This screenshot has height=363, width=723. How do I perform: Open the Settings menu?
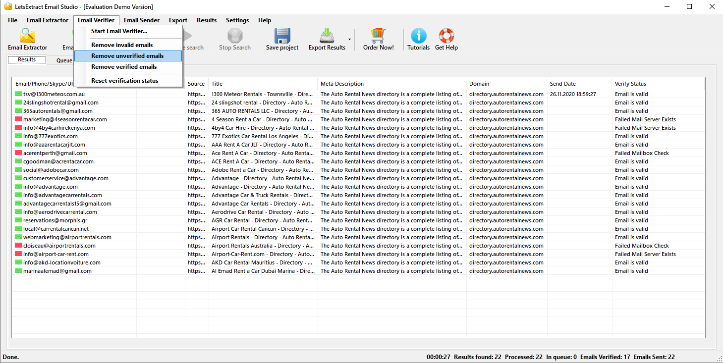(x=237, y=20)
